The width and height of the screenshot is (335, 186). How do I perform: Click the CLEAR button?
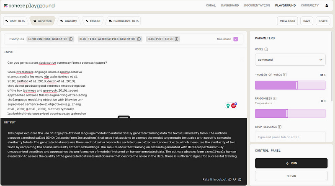point(291,176)
